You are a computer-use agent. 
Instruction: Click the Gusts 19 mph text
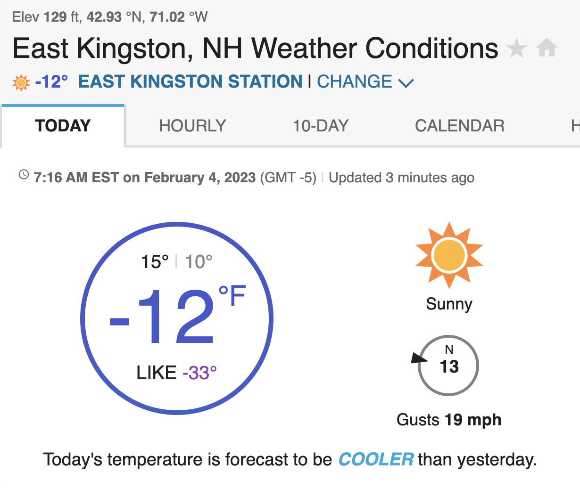[x=449, y=420]
